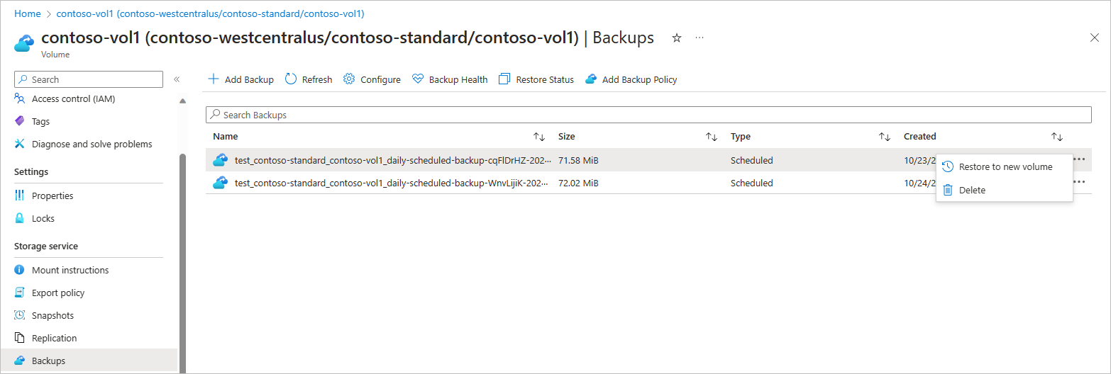Click the Refresh icon in toolbar
Screen dimensions: 1111x374
click(291, 79)
